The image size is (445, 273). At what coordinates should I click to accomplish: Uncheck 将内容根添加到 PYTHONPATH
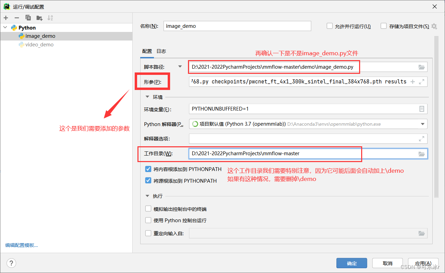click(148, 169)
